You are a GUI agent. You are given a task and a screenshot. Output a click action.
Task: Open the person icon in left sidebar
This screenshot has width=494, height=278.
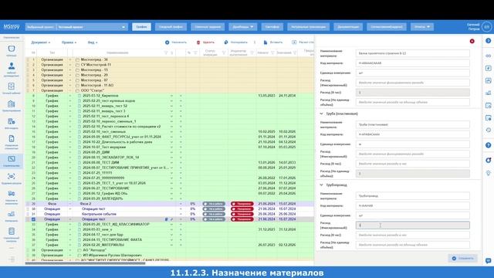tap(12, 66)
